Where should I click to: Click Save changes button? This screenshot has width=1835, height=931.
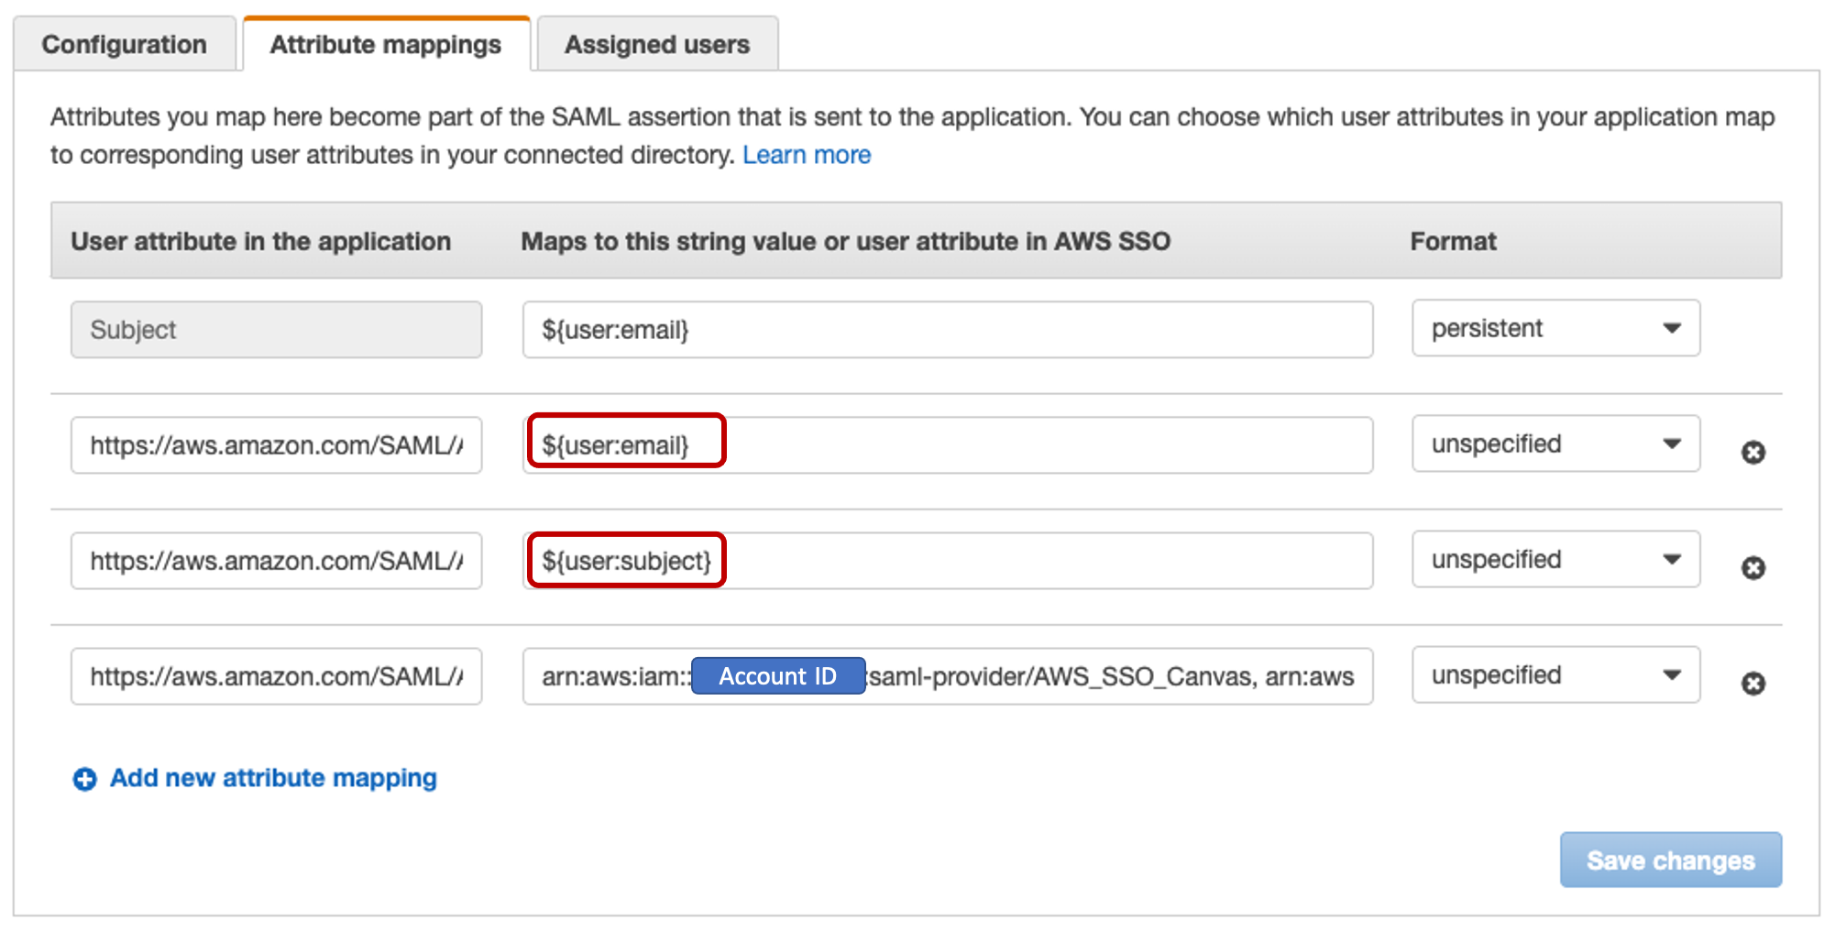tap(1670, 860)
